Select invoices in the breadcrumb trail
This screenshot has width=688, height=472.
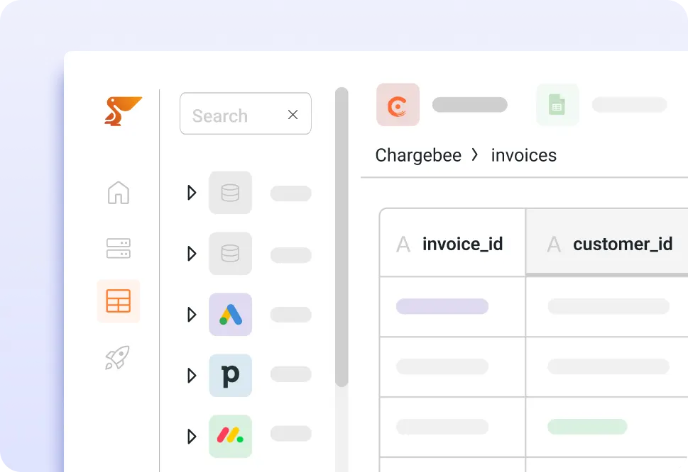pyautogui.click(x=523, y=155)
